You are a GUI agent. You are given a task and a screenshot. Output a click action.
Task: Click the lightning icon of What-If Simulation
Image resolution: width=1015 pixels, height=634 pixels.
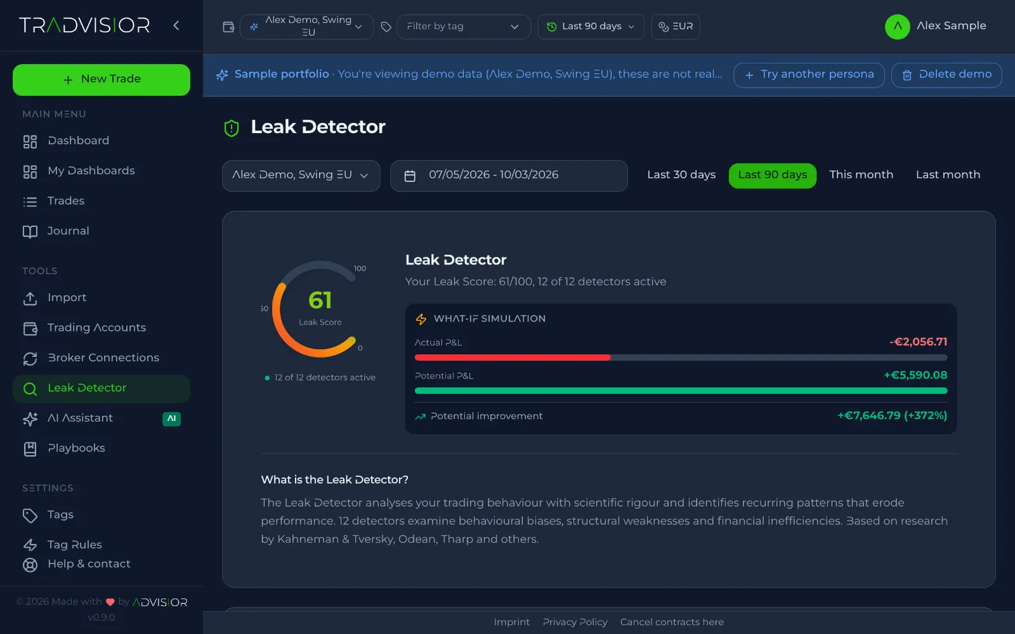point(421,319)
